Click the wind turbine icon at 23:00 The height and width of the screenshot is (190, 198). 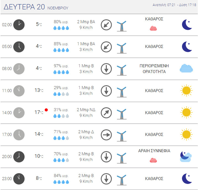[x=121, y=179]
